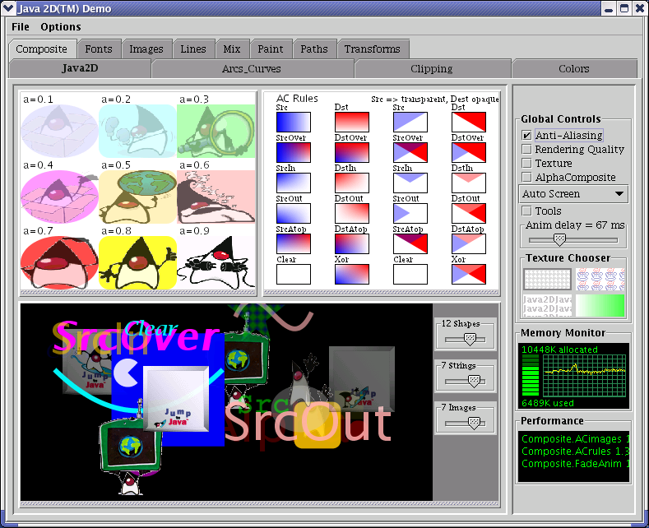Click the orange rounded square shape
The image size is (649, 528).
pyautogui.click(x=318, y=426)
